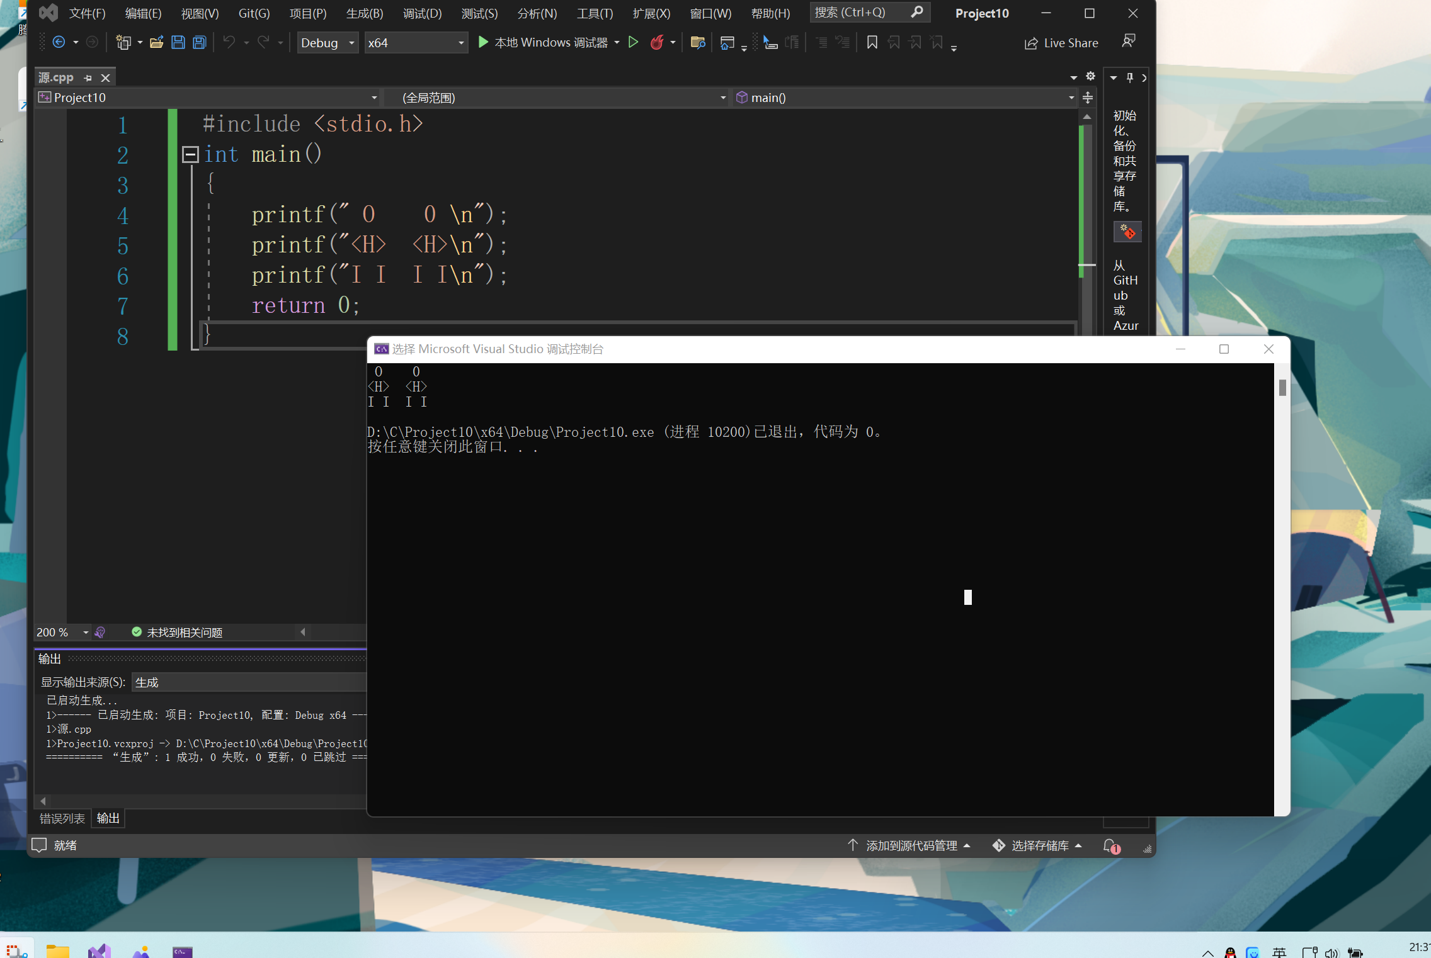This screenshot has height=958, width=1431.
Task: Click the navigate backward arrow icon
Action: [x=59, y=43]
